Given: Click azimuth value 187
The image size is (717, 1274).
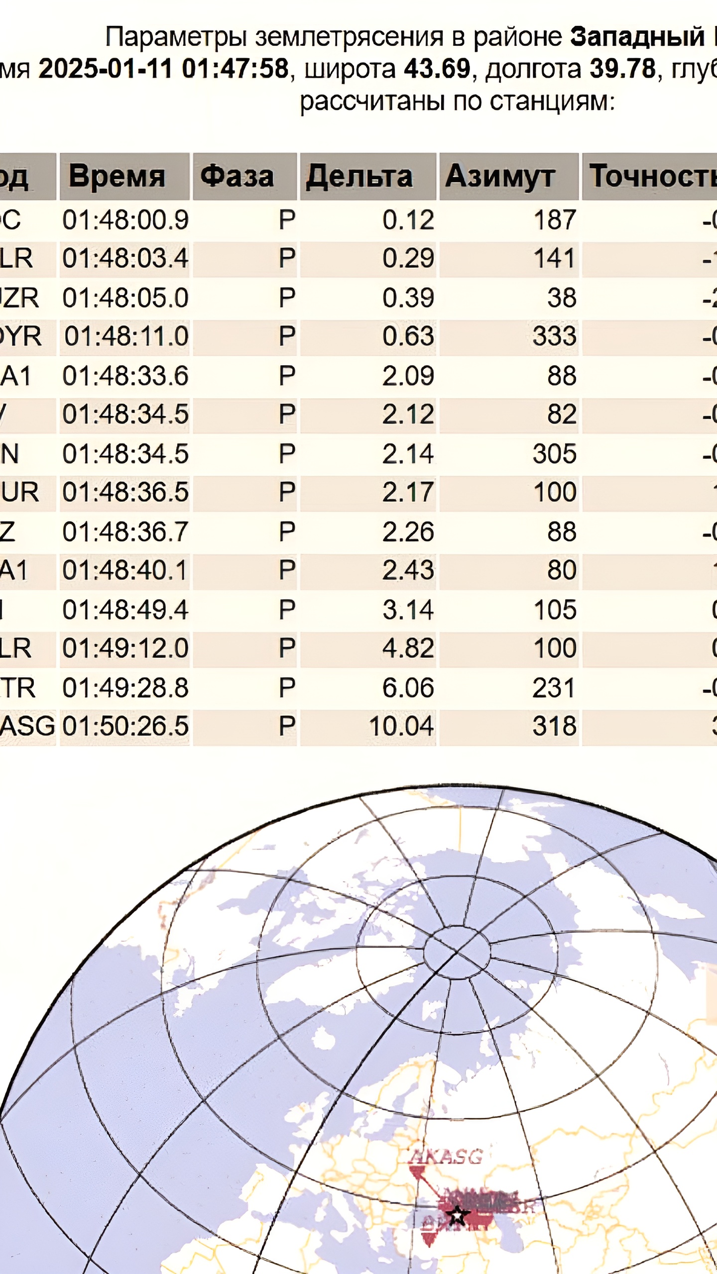Looking at the screenshot, I should (555, 220).
